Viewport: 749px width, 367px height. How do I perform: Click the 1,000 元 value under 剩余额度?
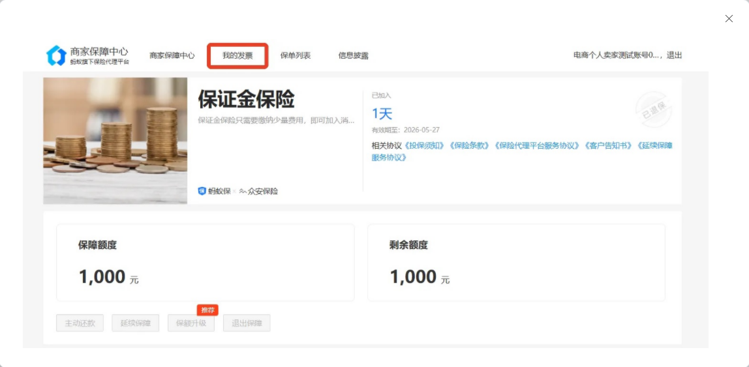(420, 277)
